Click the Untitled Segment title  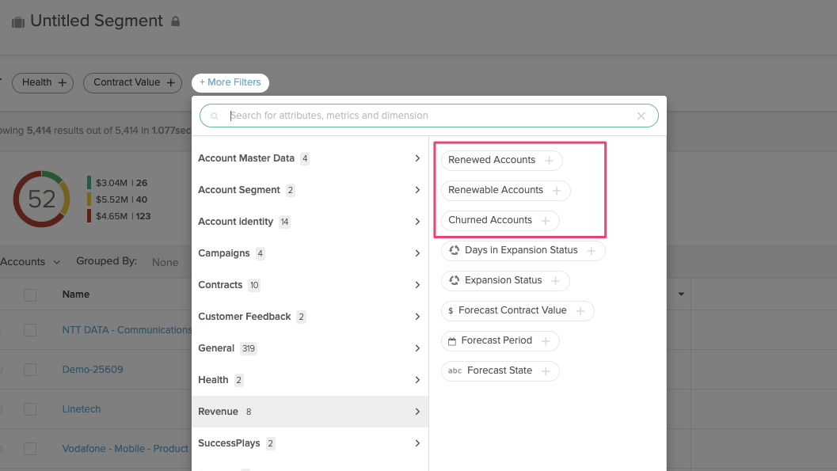point(97,21)
